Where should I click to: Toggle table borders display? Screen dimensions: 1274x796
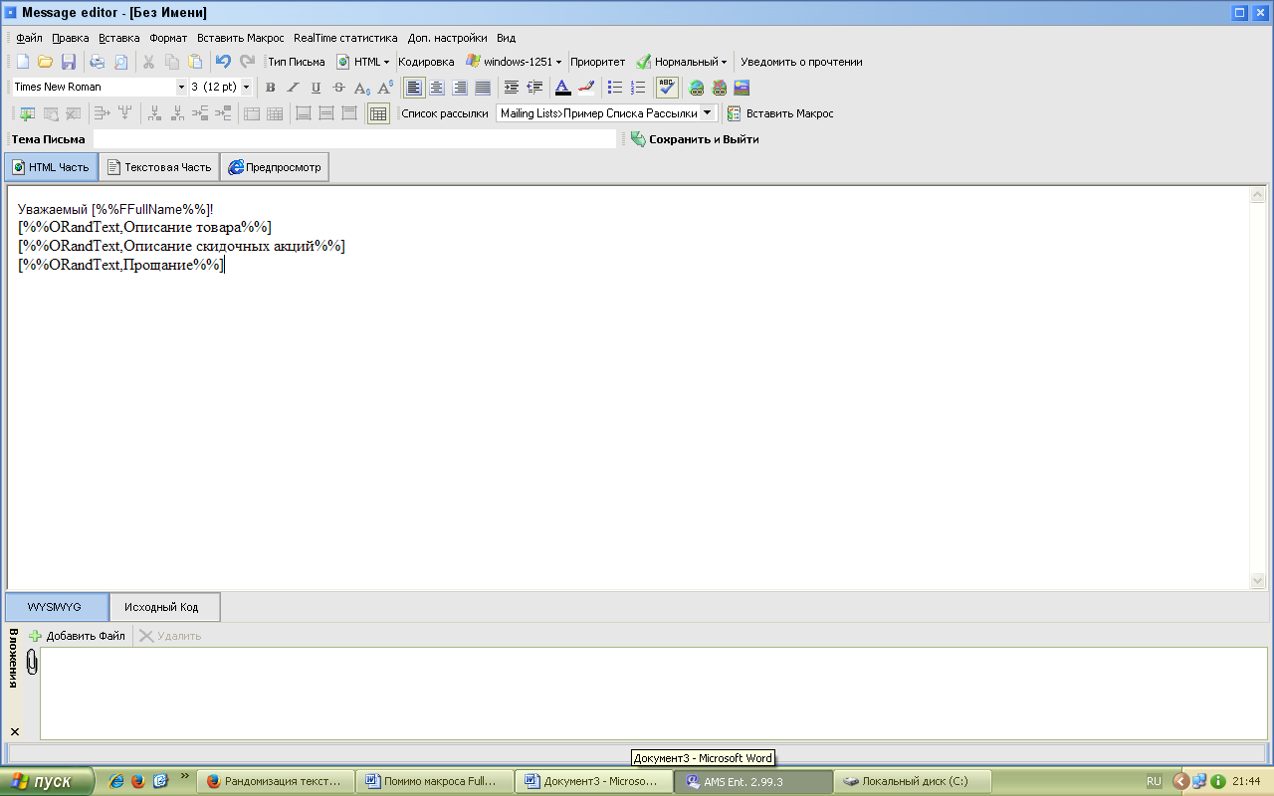pyautogui.click(x=378, y=113)
